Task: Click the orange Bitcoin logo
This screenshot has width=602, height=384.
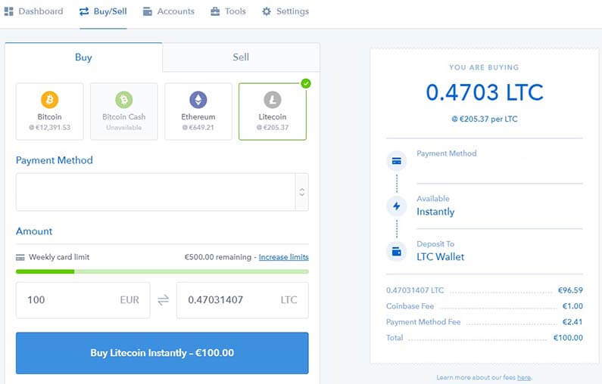Action: [49, 100]
